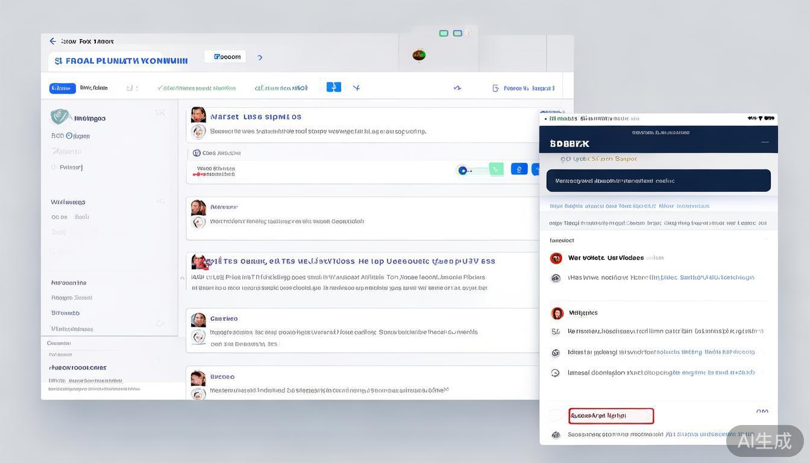Click the round avatar icon in the top header
The image size is (810, 463).
[x=419, y=55]
